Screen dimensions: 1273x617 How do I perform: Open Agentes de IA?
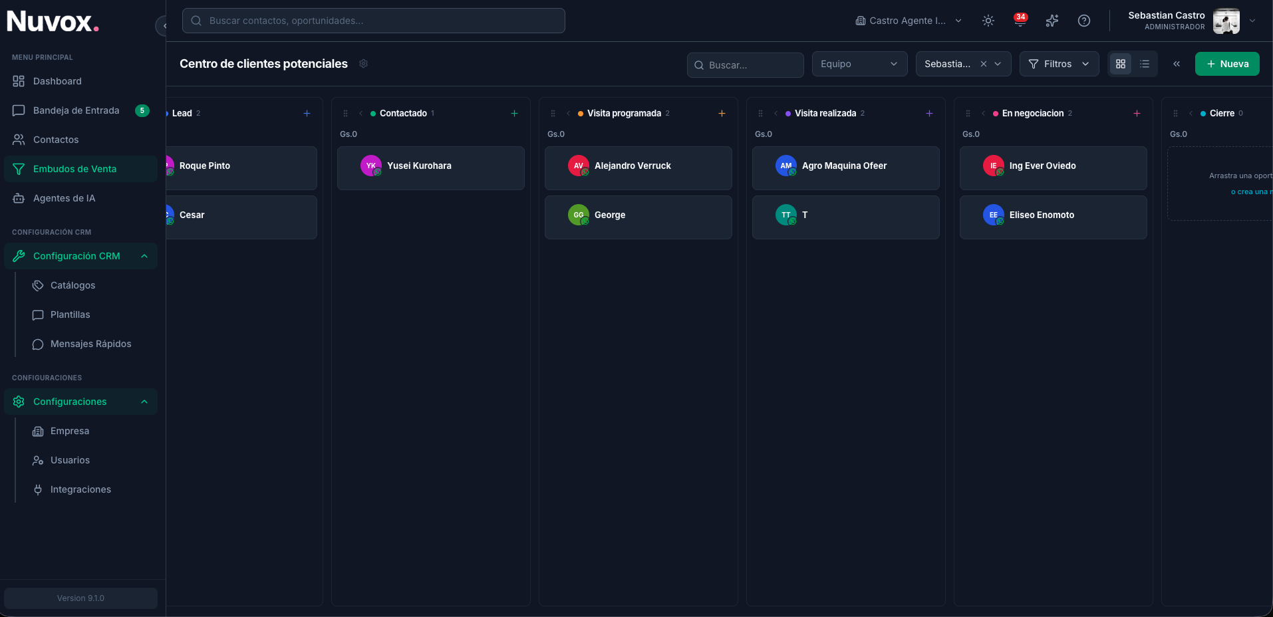[x=80, y=198]
